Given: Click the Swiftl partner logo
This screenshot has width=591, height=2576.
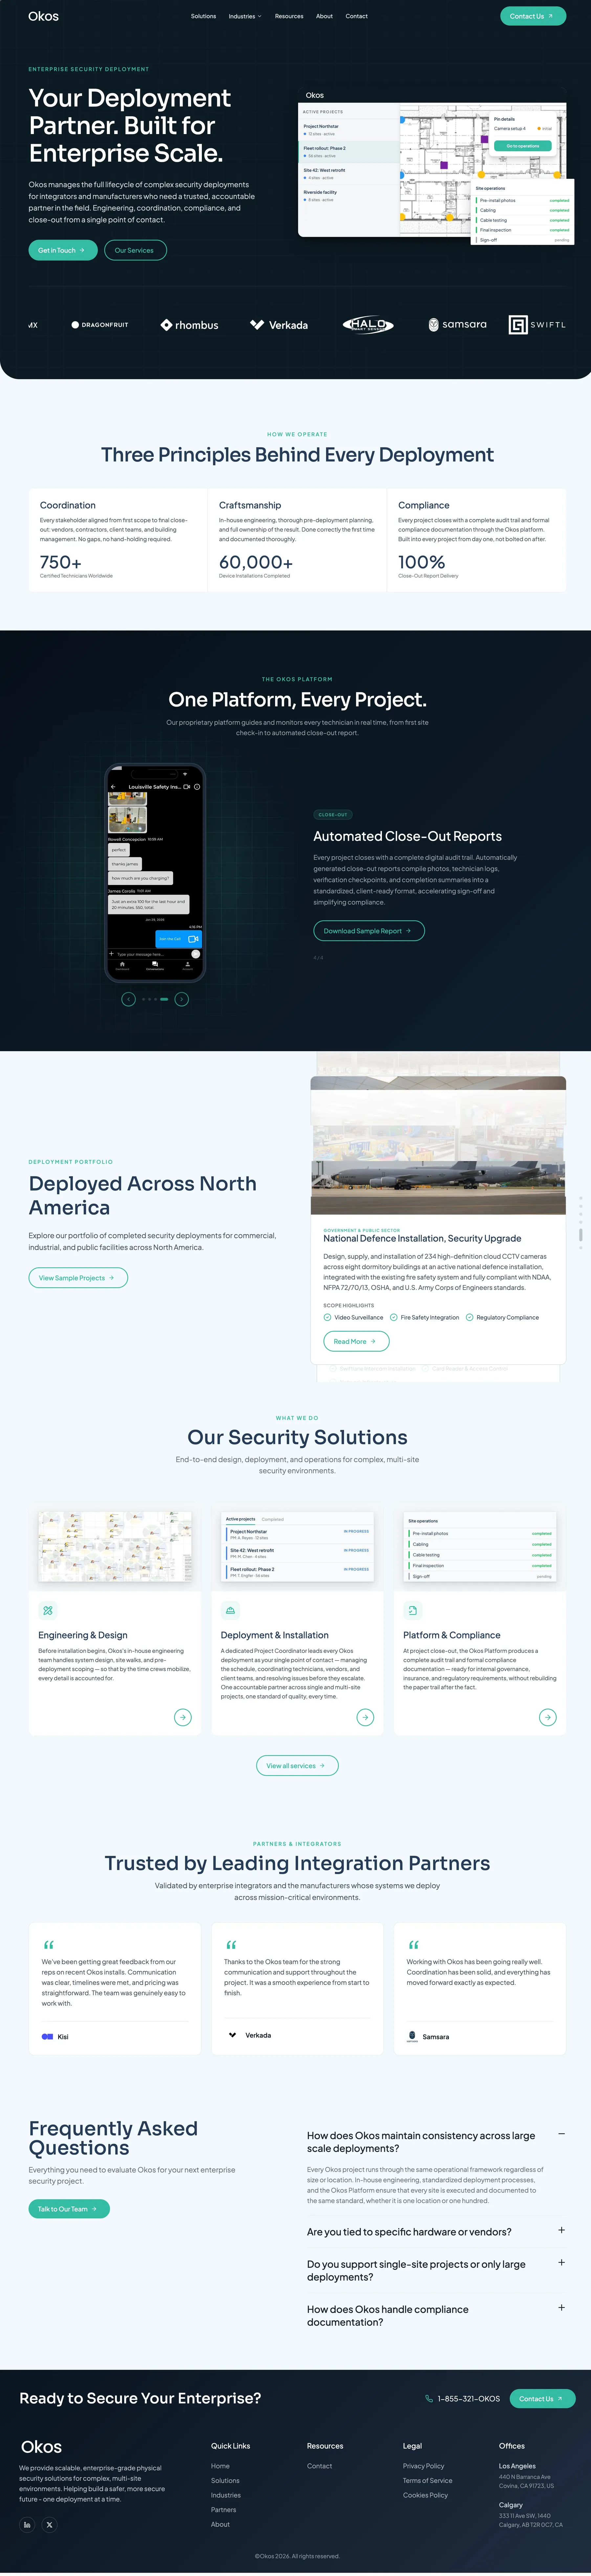Looking at the screenshot, I should click(x=537, y=325).
